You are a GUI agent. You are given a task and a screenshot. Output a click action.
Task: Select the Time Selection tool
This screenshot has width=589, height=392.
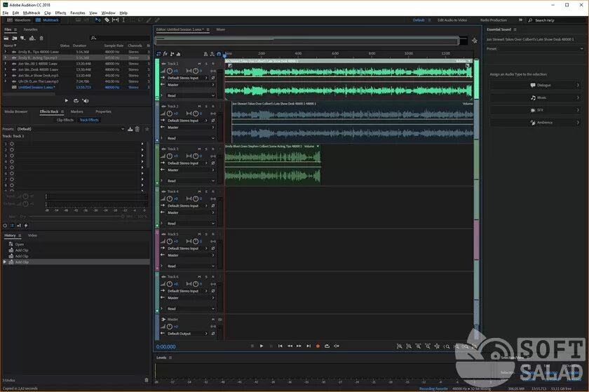(123, 20)
